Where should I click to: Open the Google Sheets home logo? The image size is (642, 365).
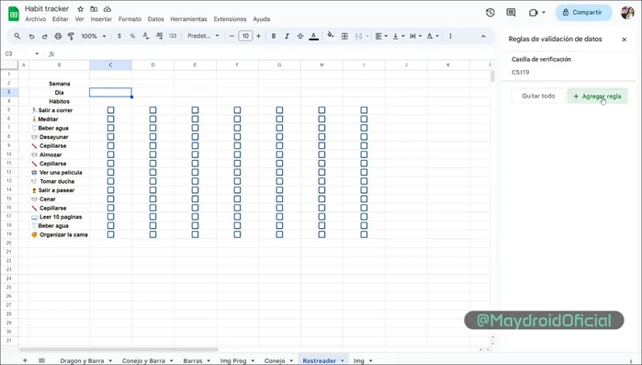[14, 14]
